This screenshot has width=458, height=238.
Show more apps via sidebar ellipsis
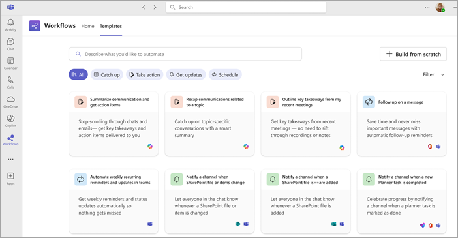10,160
